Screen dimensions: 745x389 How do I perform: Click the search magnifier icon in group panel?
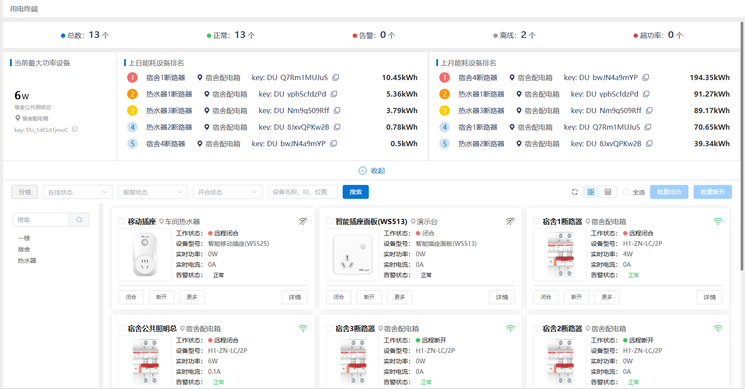click(x=79, y=220)
